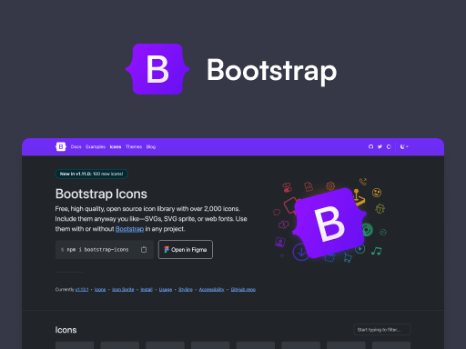Click the Bootstrap logo in the purple navbar
This screenshot has width=466, height=349.
(x=61, y=146)
